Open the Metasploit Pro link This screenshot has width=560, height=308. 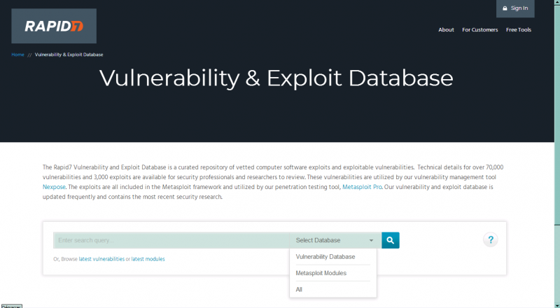point(362,188)
